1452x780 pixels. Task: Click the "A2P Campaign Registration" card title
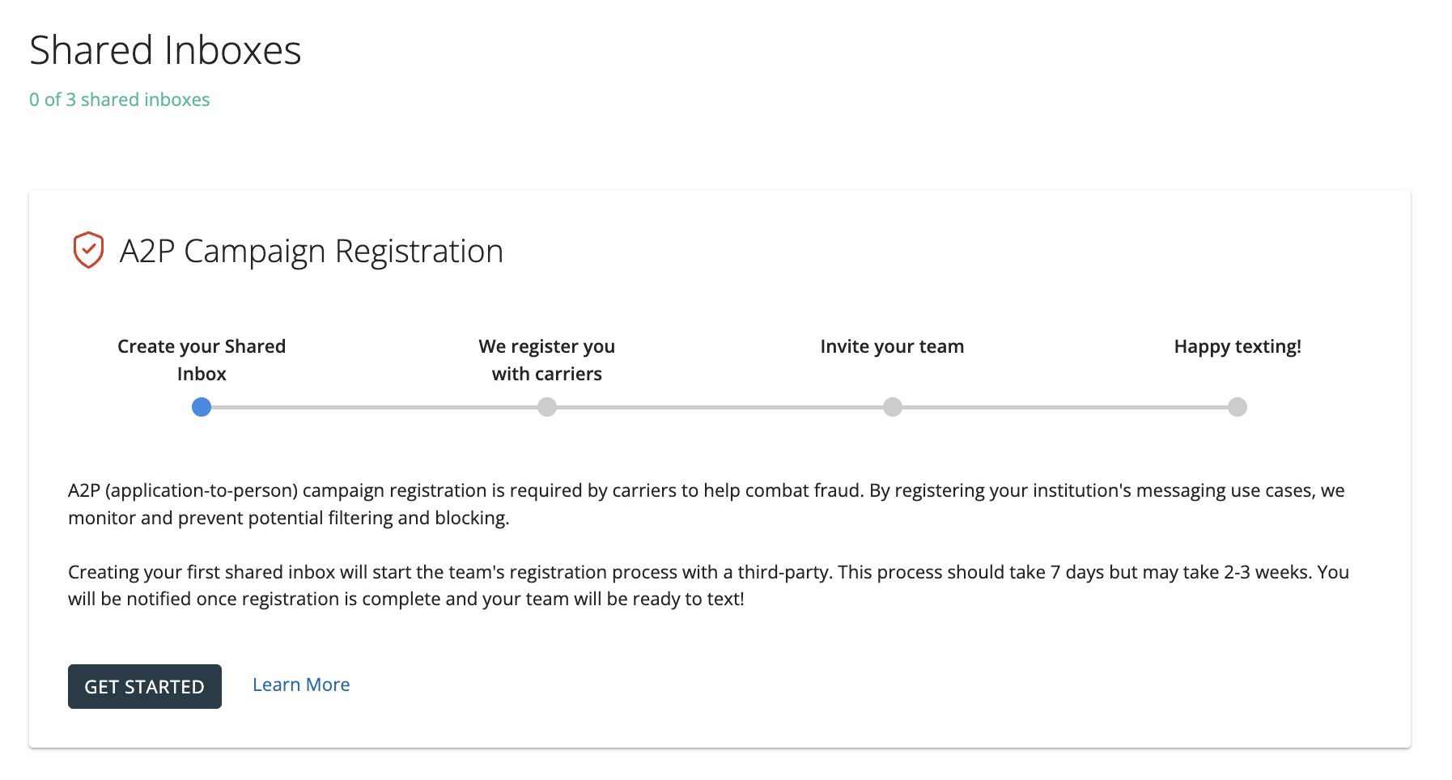pos(312,251)
